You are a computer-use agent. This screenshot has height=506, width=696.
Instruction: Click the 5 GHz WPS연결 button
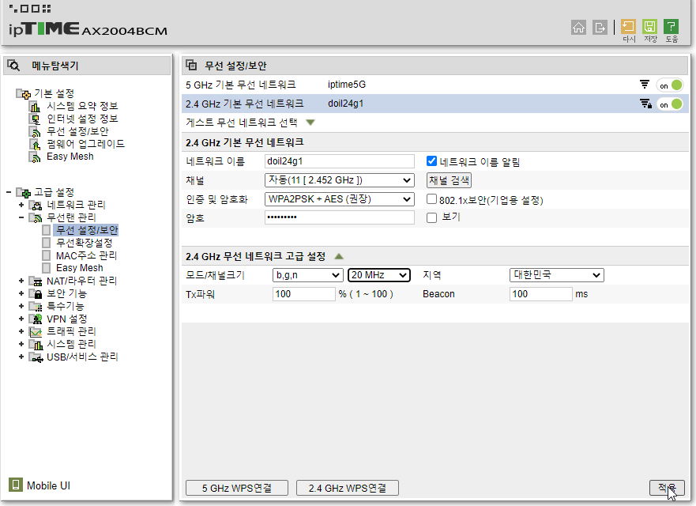(236, 488)
